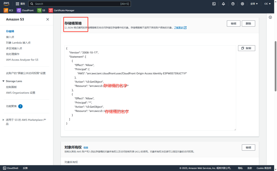Image resolution: width=277 pixels, height=171 pixels.
Task: Expand the AWS Marketplace for S3 section
Action: (x=3, y=120)
